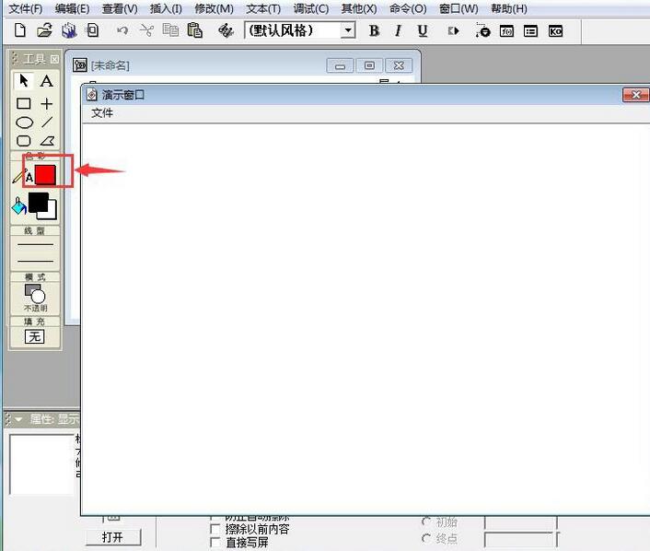Open the 文本(T) menu
Image resolution: width=650 pixels, height=551 pixels.
[263, 8]
